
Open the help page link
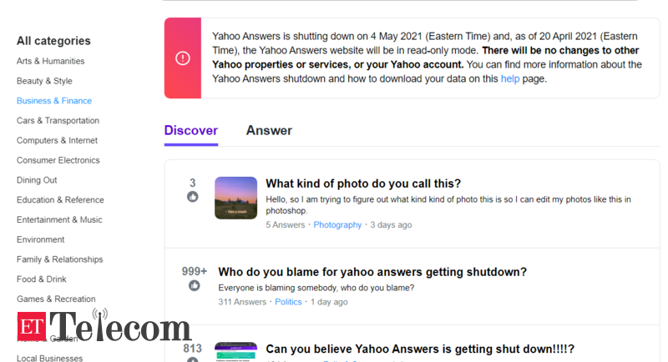[509, 79]
